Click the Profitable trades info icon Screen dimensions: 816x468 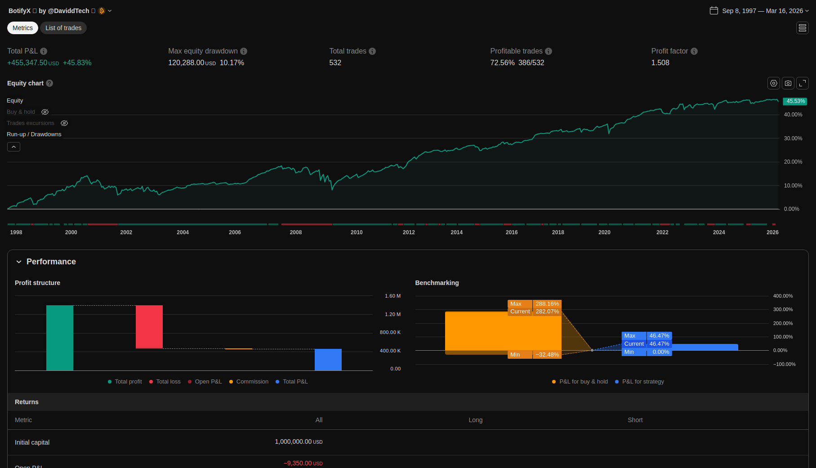coord(548,51)
